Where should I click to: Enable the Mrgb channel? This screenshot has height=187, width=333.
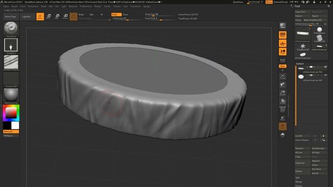click(81, 15)
